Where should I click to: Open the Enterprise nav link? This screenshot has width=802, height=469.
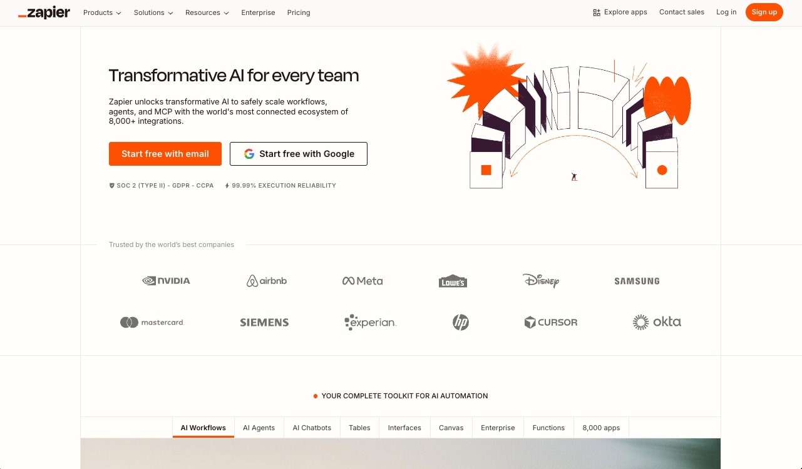(x=258, y=13)
